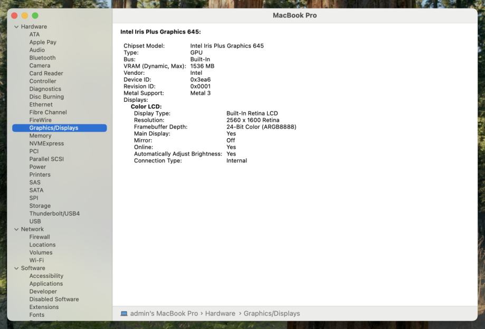Viewport: 485px width, 329px height.
Task: Click the 1536 MB VRAM value
Action: (202, 66)
